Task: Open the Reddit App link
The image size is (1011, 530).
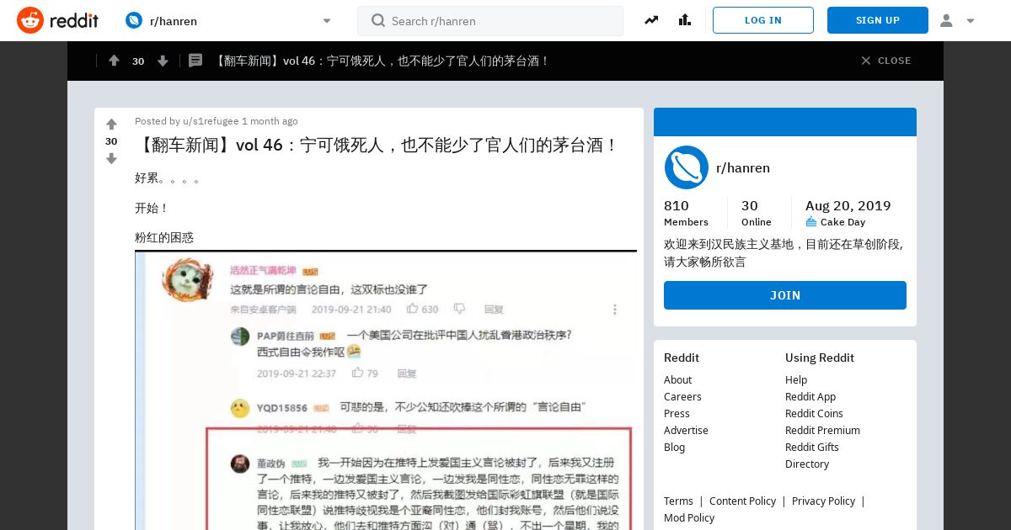Action: tap(810, 396)
